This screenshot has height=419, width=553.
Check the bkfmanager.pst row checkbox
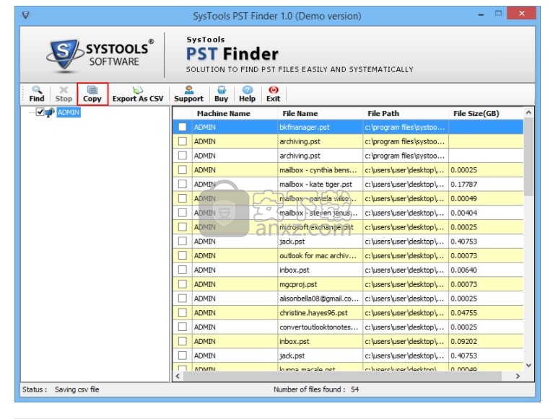point(183,127)
